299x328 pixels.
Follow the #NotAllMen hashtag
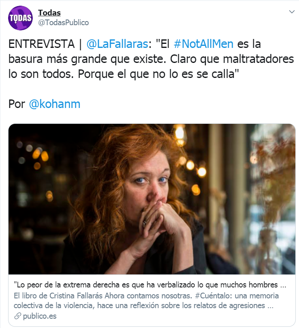(x=203, y=44)
